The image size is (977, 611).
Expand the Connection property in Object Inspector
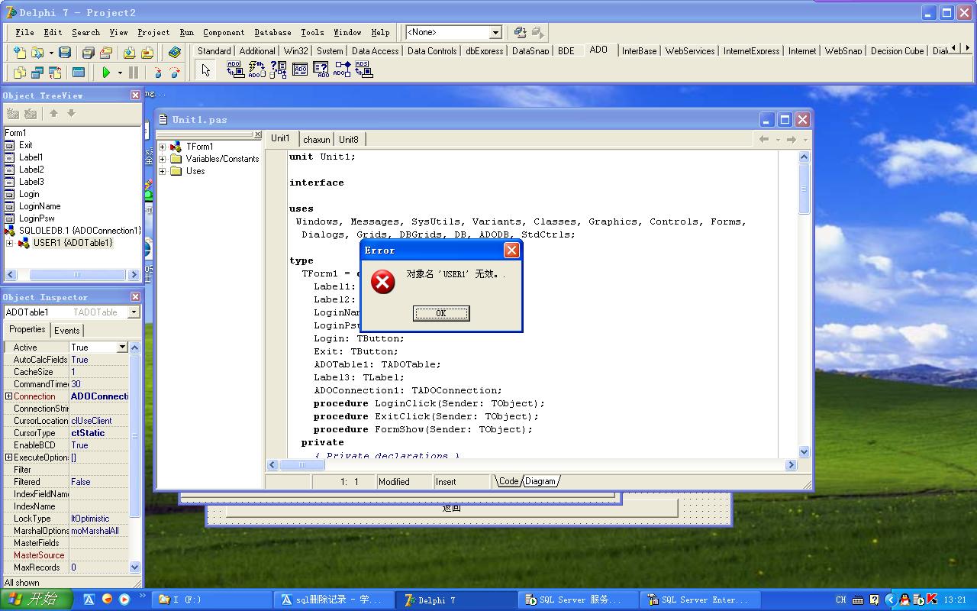pos(8,396)
